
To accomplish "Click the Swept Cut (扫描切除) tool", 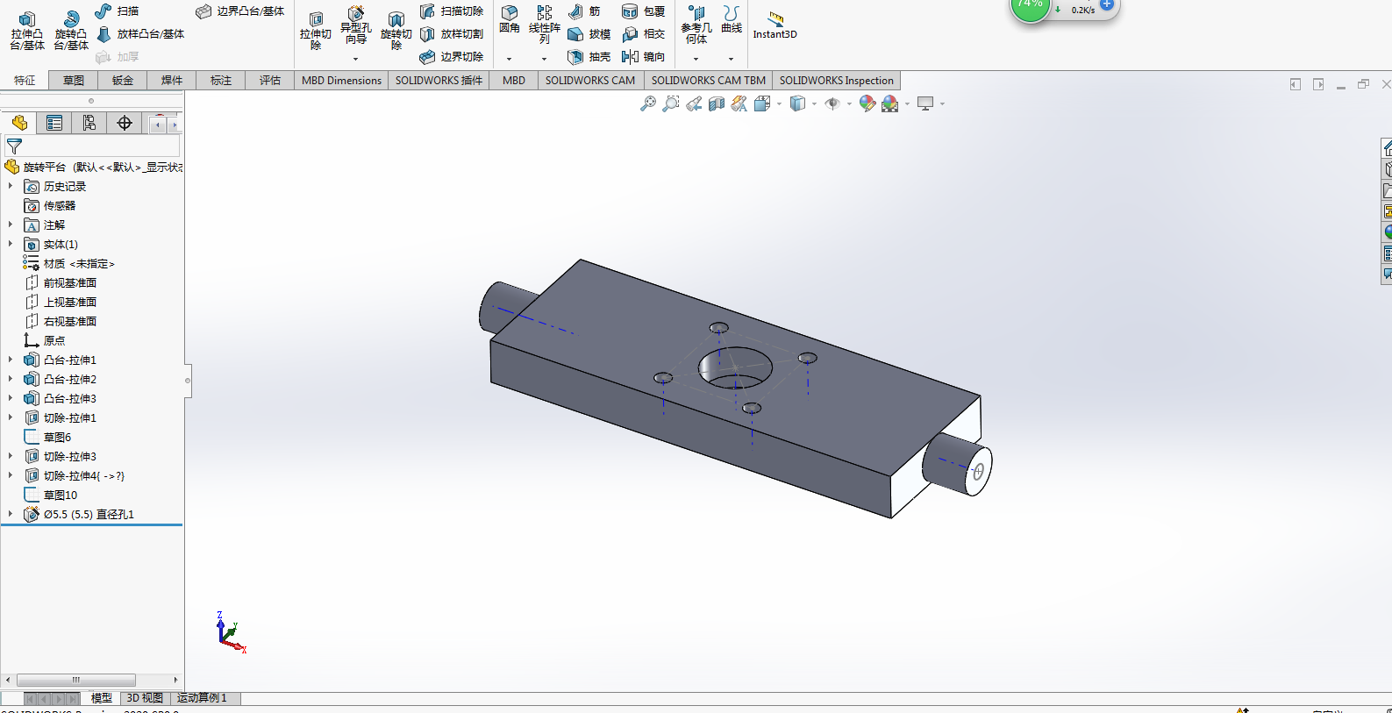I will 451,11.
